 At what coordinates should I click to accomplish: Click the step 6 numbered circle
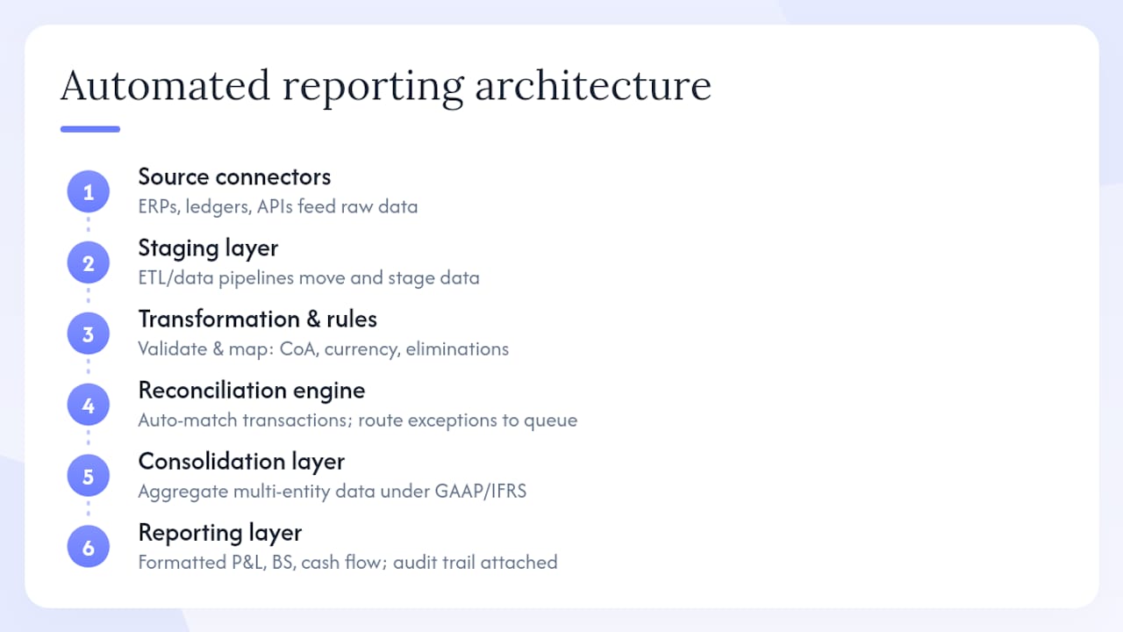[88, 548]
